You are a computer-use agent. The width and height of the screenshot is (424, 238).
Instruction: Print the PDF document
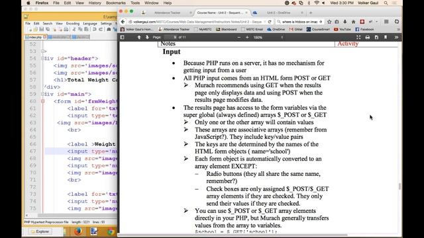point(367,37)
